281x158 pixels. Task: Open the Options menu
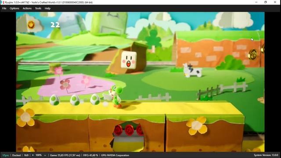[14, 8]
